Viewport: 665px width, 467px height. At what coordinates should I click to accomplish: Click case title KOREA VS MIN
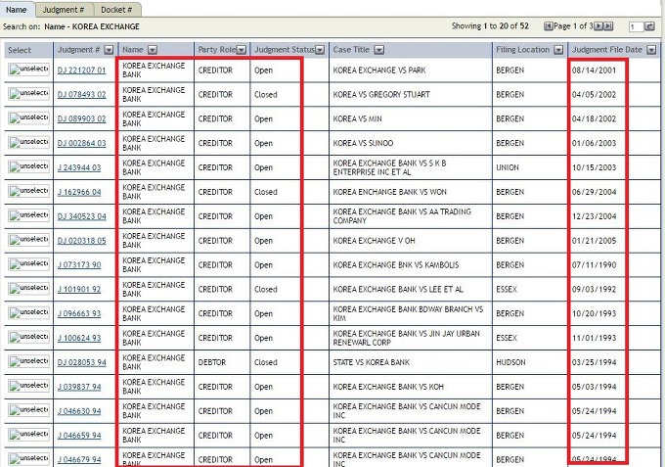pos(357,118)
